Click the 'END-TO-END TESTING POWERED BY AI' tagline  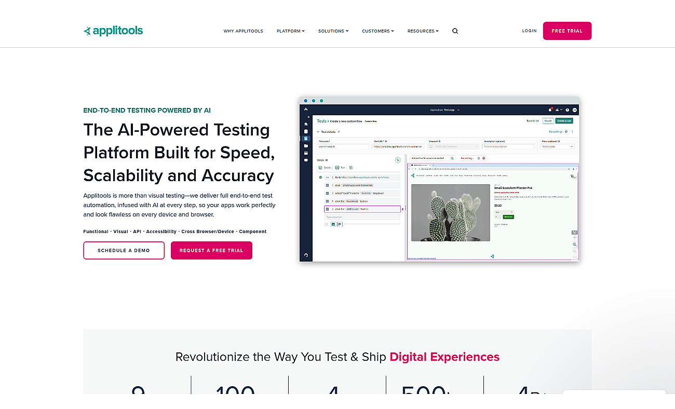click(x=147, y=111)
